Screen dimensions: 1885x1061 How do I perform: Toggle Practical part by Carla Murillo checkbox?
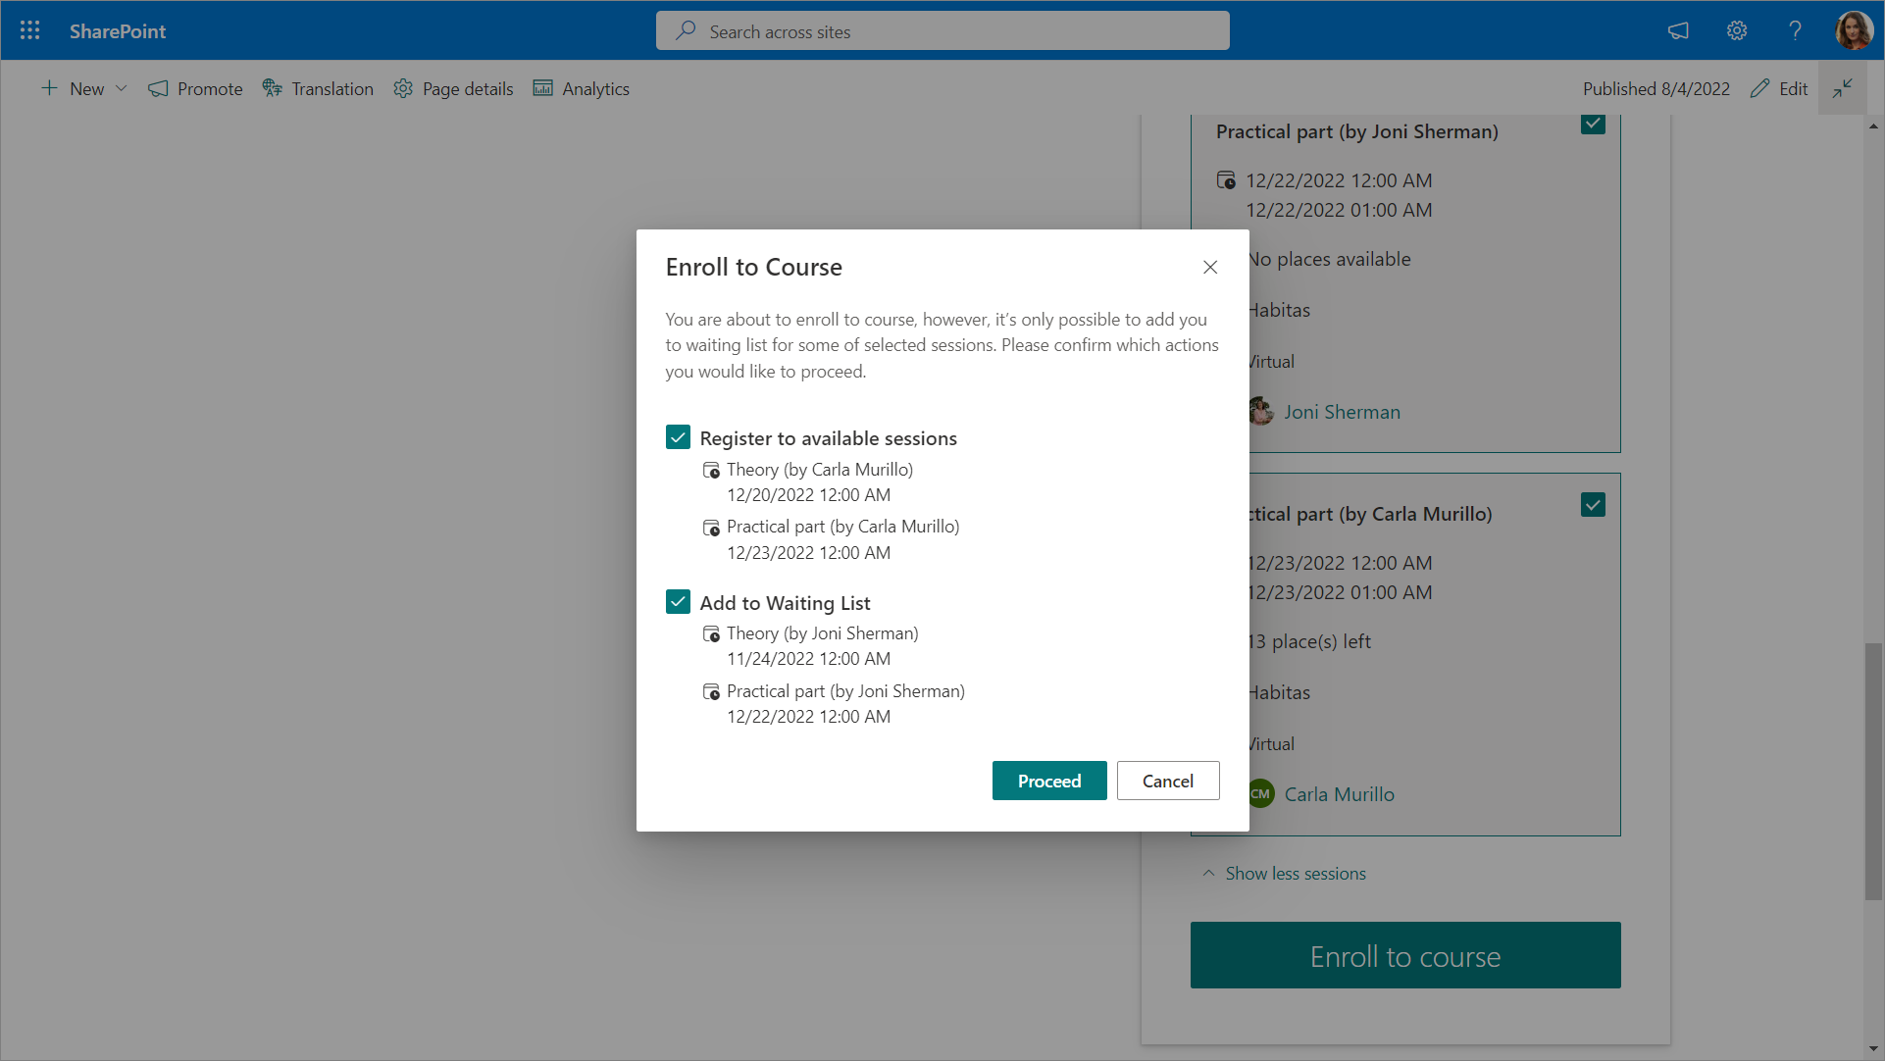coord(1593,505)
